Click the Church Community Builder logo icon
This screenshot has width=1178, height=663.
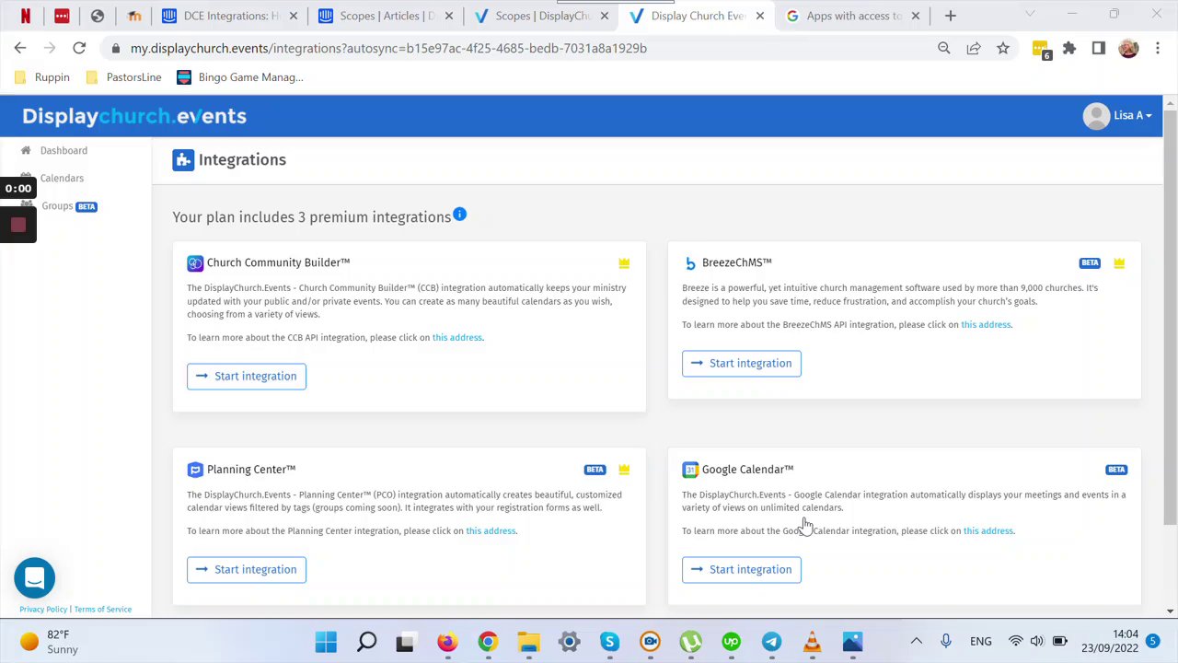pyautogui.click(x=195, y=263)
